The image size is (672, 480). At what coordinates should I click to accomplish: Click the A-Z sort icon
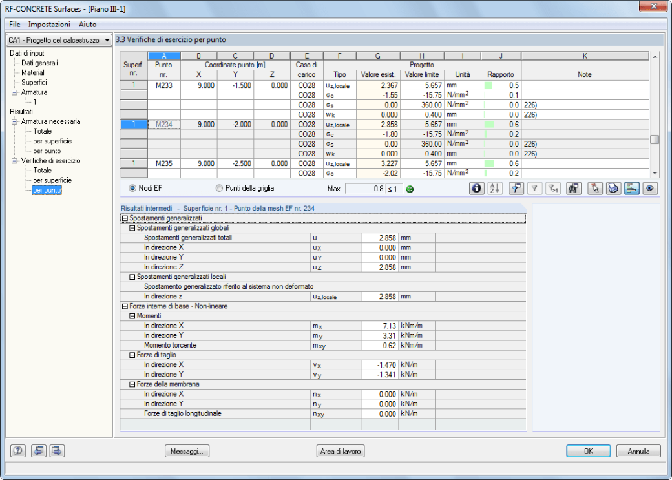[494, 189]
